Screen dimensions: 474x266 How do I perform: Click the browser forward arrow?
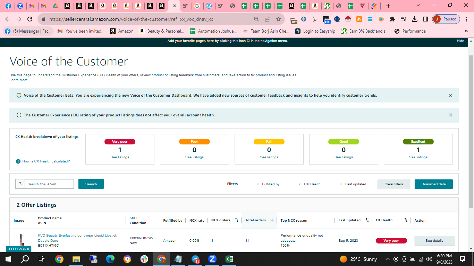[x=19, y=19]
